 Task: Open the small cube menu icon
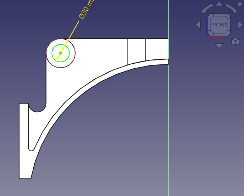click(235, 41)
